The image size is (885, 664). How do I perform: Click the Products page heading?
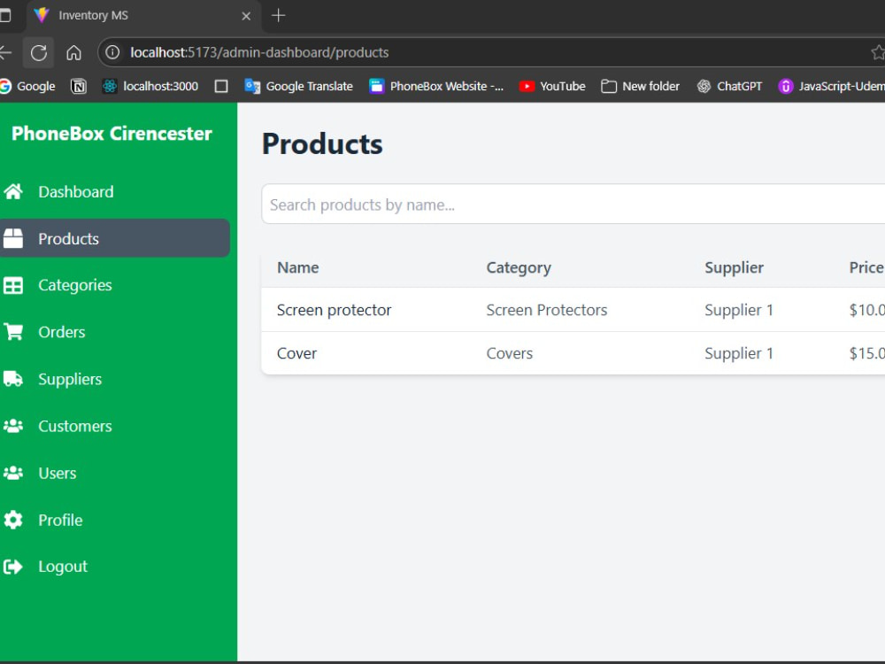pyautogui.click(x=322, y=144)
